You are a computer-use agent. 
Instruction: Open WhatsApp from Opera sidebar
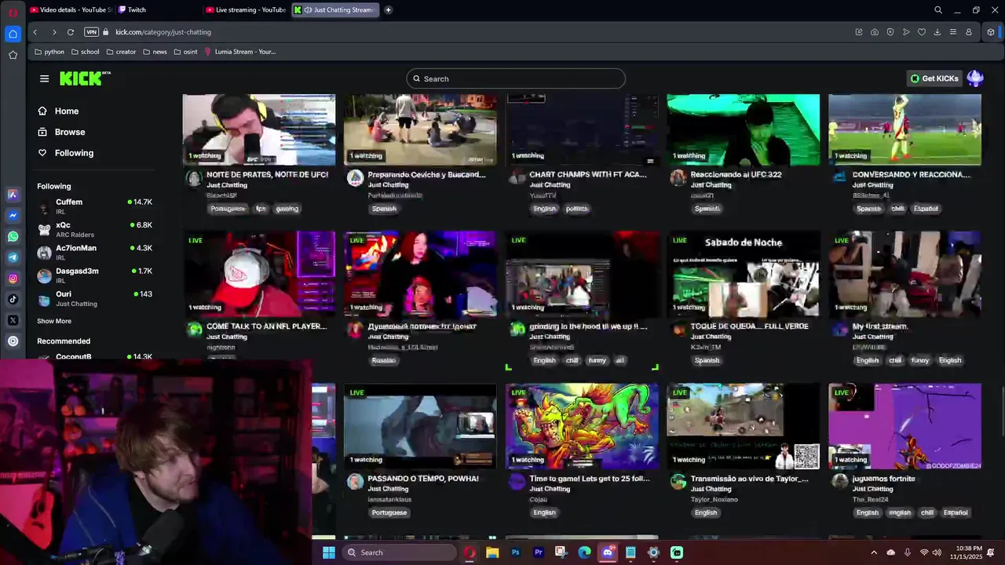(13, 236)
